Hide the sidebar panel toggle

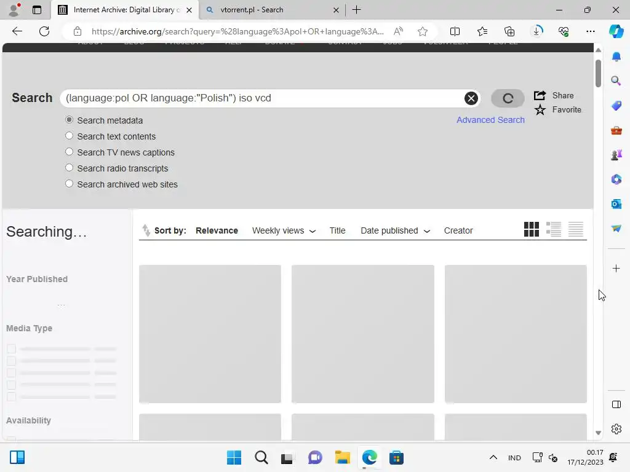616,404
